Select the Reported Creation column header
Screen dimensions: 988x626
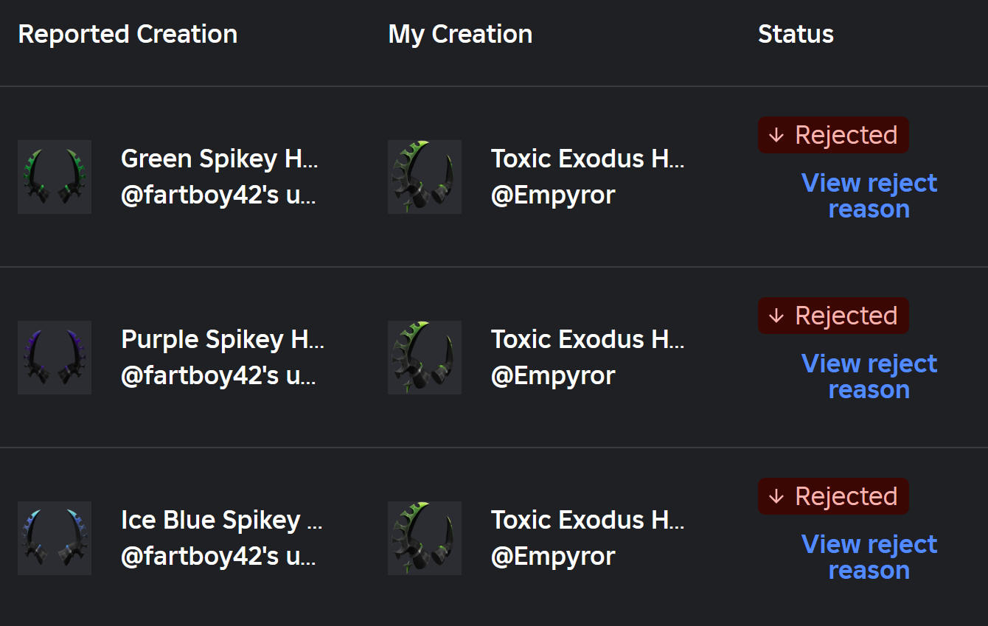[128, 34]
